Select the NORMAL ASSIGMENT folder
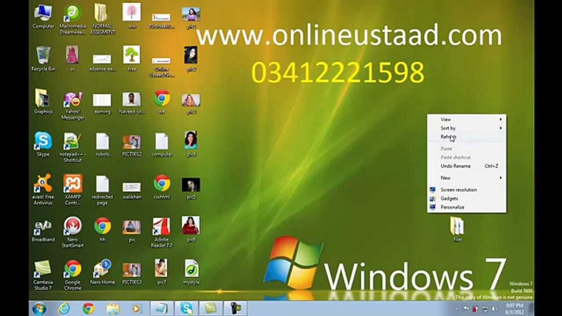The width and height of the screenshot is (562, 316). (x=102, y=19)
